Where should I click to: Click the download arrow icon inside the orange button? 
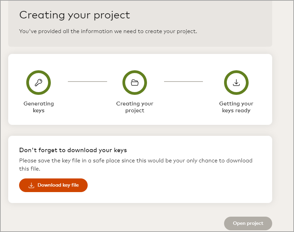[31, 185]
